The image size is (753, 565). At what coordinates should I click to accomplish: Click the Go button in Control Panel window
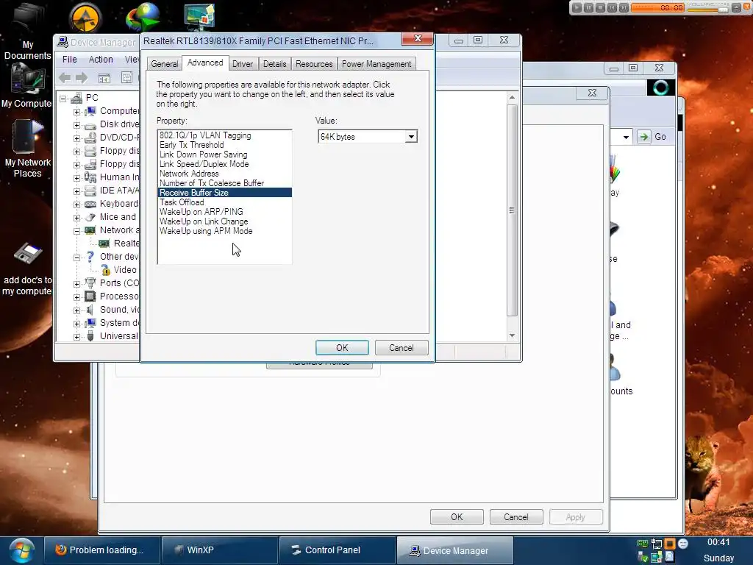tap(654, 137)
